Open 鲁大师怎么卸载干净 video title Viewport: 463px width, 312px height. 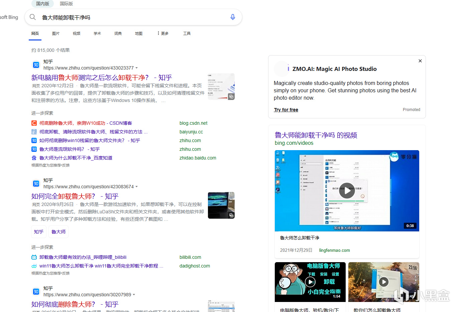(x=300, y=238)
